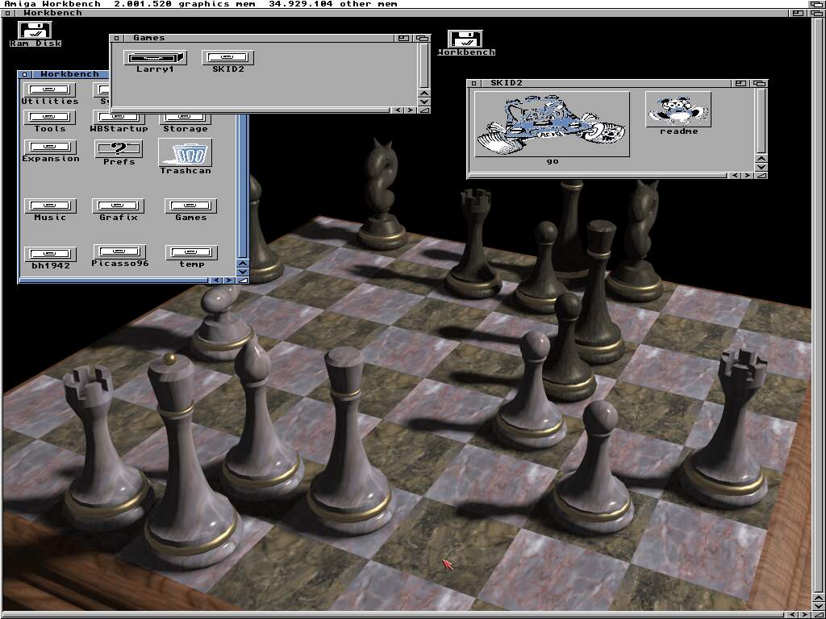Click the Games window vertical scrollbar

424,66
